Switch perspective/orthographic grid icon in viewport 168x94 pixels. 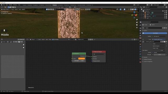[137, 27]
